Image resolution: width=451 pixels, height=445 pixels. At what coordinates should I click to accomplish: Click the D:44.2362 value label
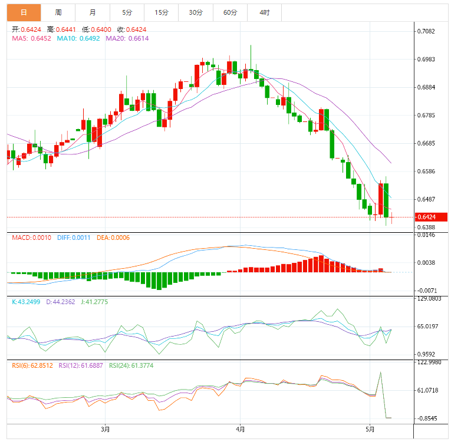coord(60,302)
